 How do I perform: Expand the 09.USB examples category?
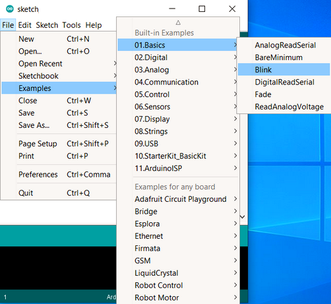[x=178, y=144]
